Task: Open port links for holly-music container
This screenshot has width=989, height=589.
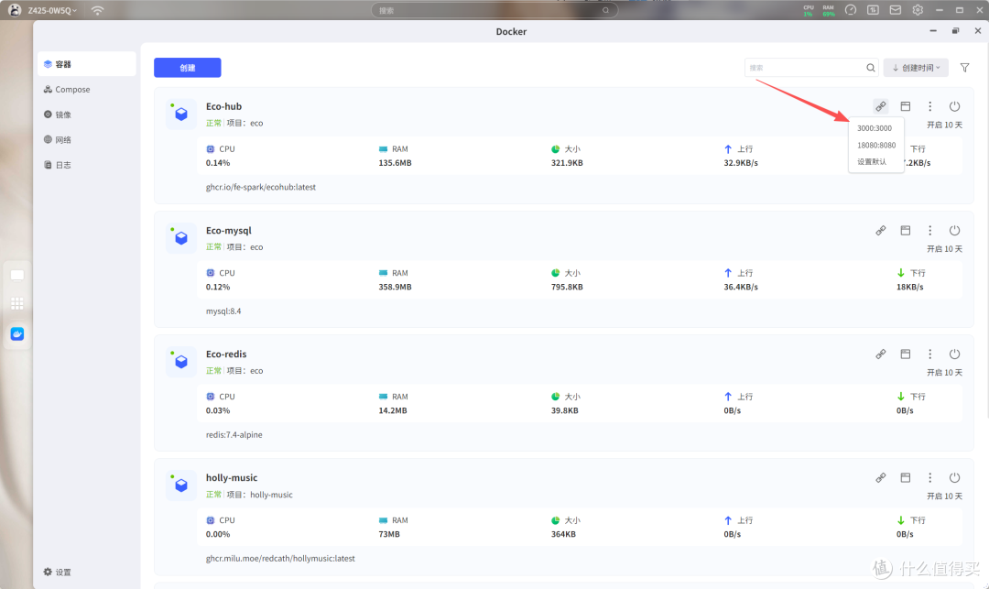Action: (881, 477)
